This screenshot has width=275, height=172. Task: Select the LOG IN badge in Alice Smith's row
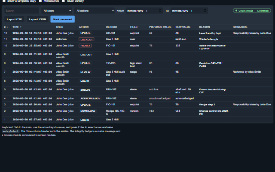coord(85,81)
